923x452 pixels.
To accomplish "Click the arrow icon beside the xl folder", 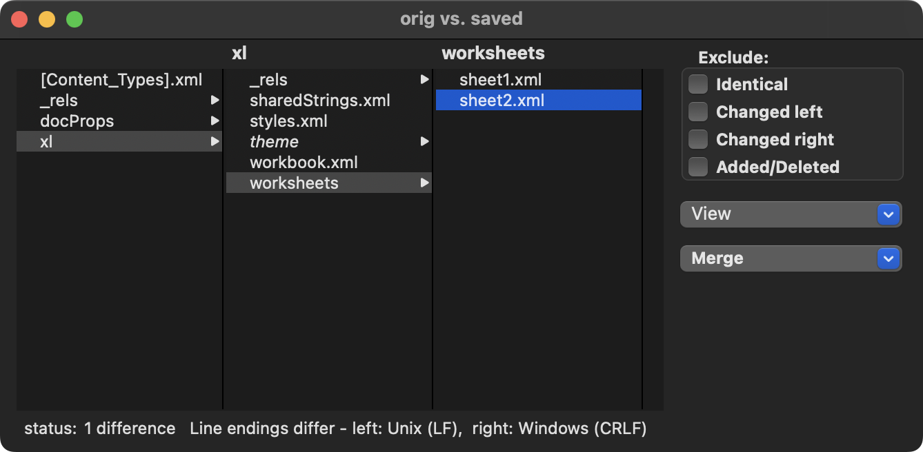I will click(217, 141).
